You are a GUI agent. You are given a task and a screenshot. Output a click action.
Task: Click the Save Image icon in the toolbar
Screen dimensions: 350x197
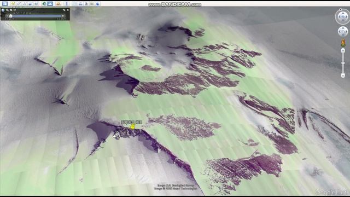[x=86, y=4]
